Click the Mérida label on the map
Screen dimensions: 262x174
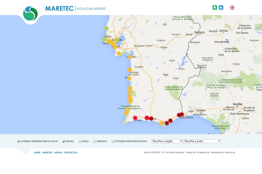(223, 31)
